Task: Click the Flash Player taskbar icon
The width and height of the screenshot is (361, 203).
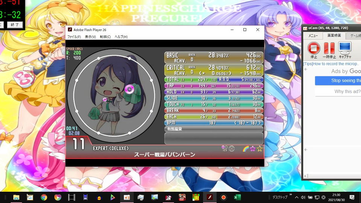Action: [x=209, y=197]
